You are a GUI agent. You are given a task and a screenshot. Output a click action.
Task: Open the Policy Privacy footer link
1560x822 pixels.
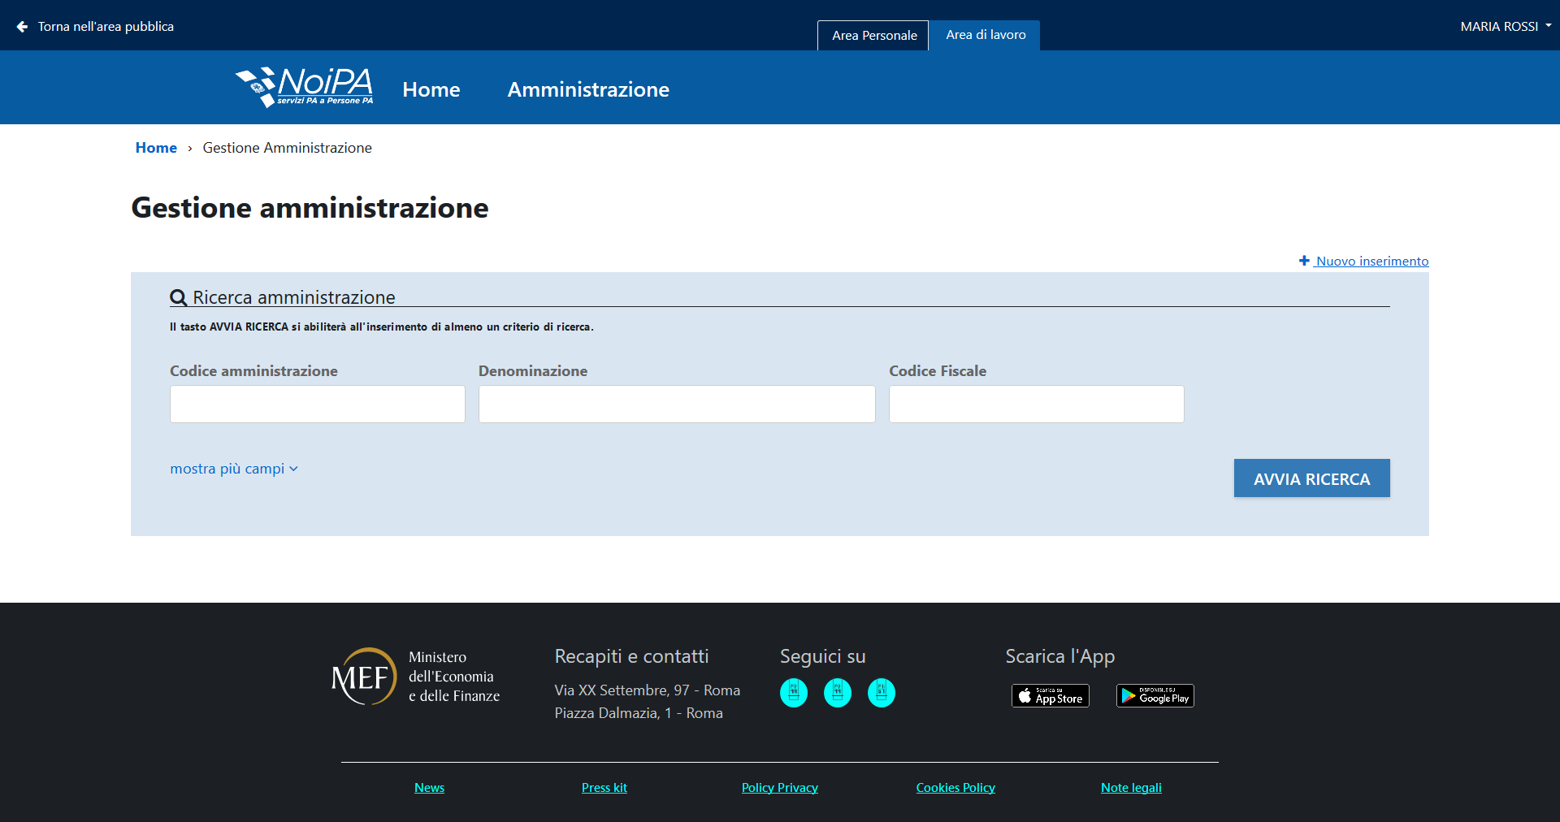point(780,788)
